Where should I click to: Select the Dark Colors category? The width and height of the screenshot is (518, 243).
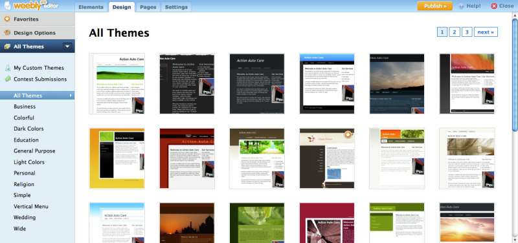click(28, 129)
